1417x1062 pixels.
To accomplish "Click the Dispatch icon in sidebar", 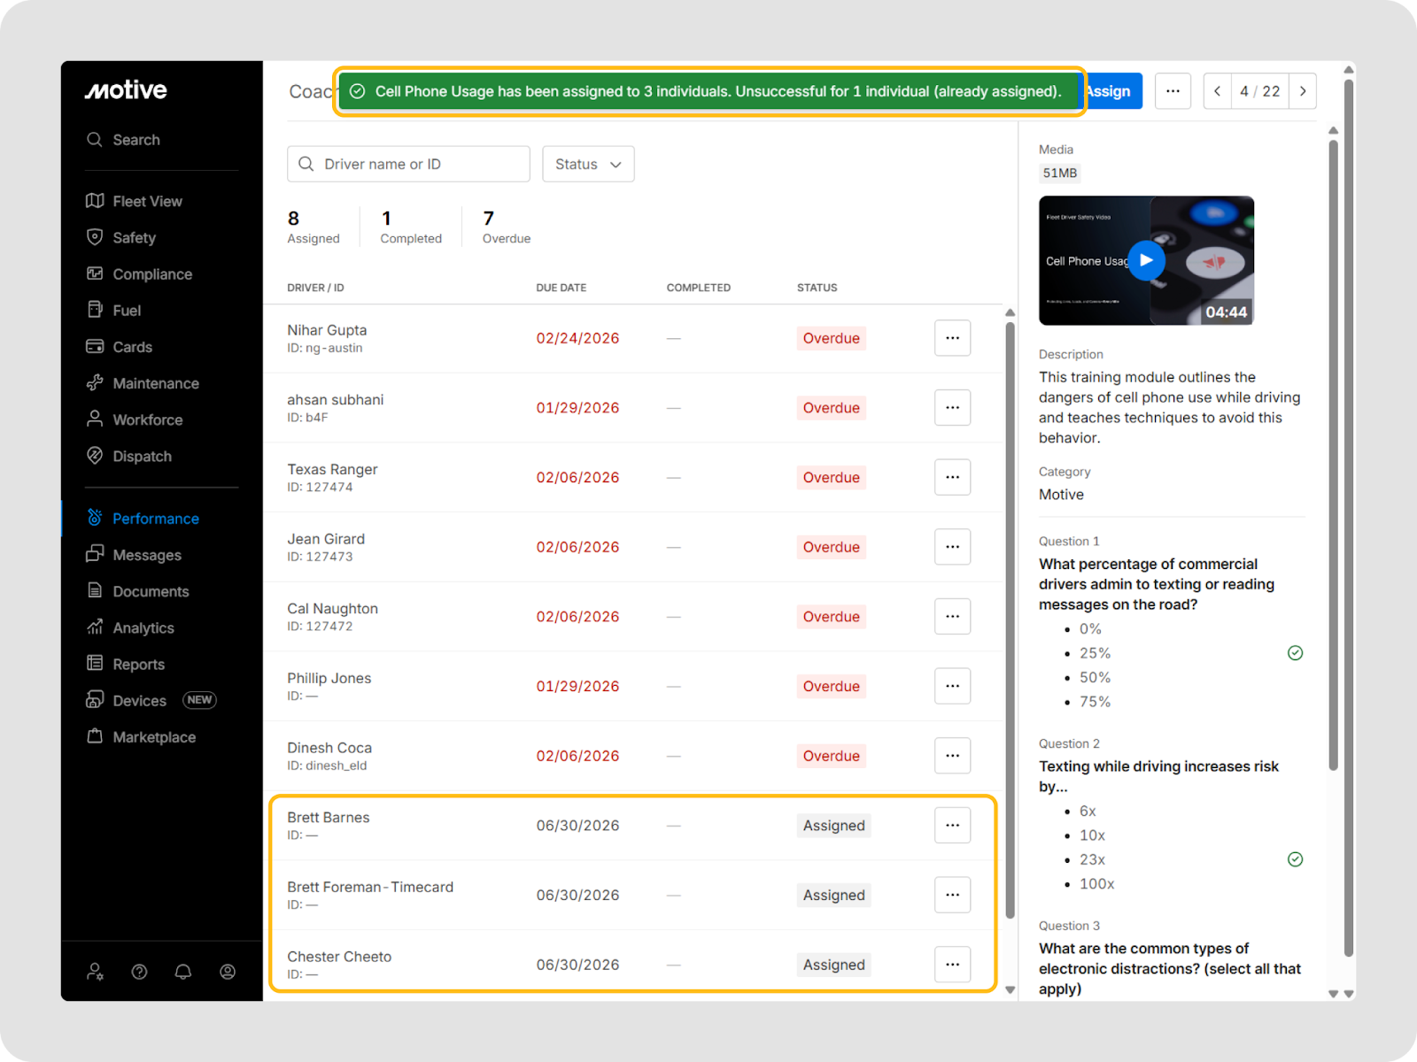I will [95, 456].
